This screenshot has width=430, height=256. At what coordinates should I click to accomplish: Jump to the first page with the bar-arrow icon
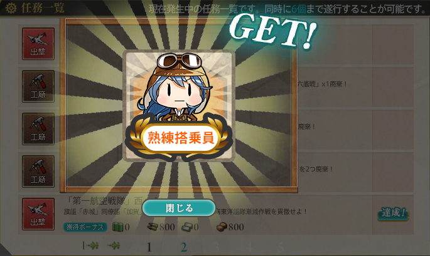[x=90, y=245]
